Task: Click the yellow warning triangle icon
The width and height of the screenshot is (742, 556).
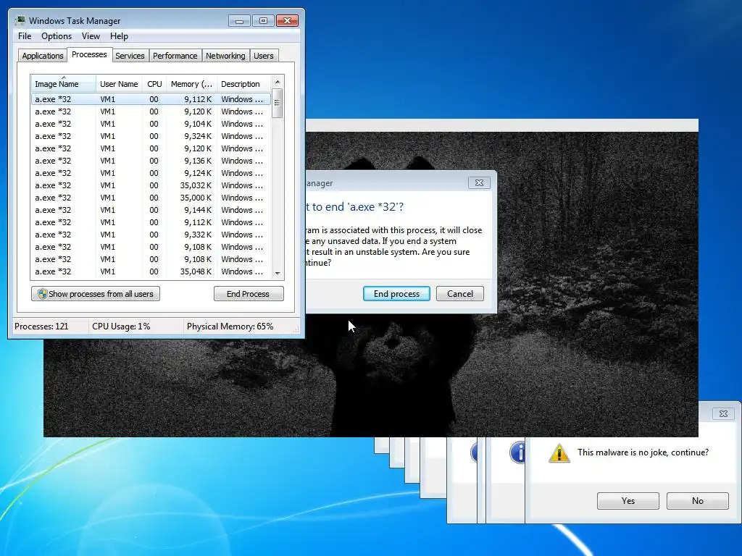Action: [x=559, y=453]
